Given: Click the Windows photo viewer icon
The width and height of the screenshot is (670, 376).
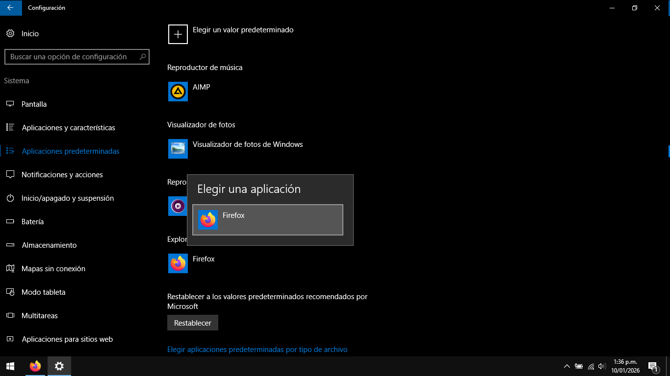Looking at the screenshot, I should [x=178, y=149].
